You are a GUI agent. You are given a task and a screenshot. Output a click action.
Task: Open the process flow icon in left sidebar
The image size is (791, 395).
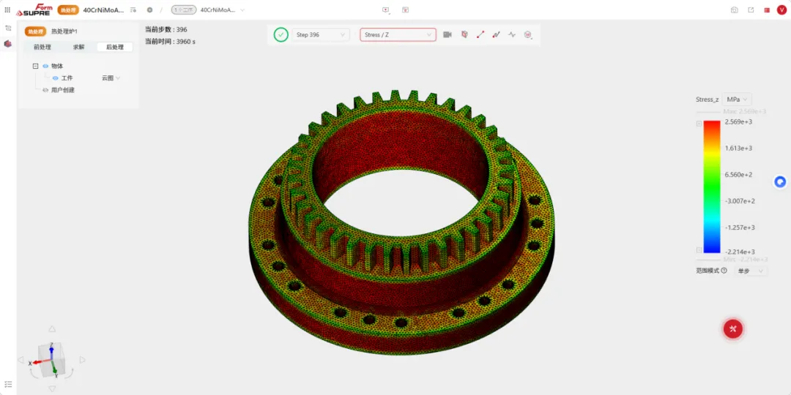coord(7,29)
